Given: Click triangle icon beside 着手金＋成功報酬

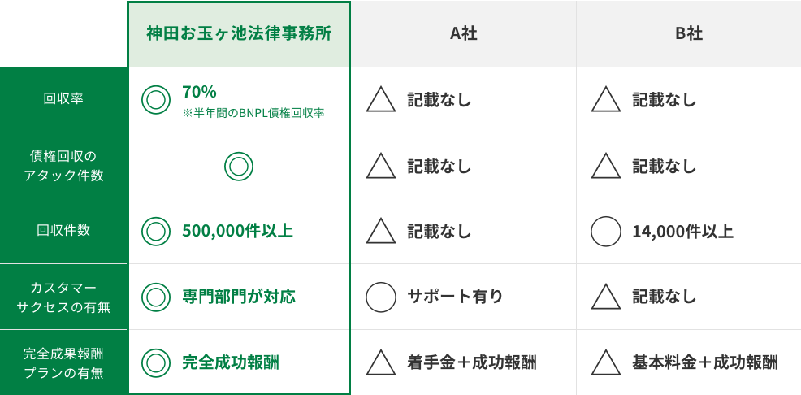Looking at the screenshot, I should point(381,362).
